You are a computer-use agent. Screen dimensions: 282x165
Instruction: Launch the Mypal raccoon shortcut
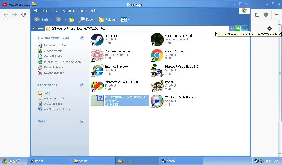157,86
